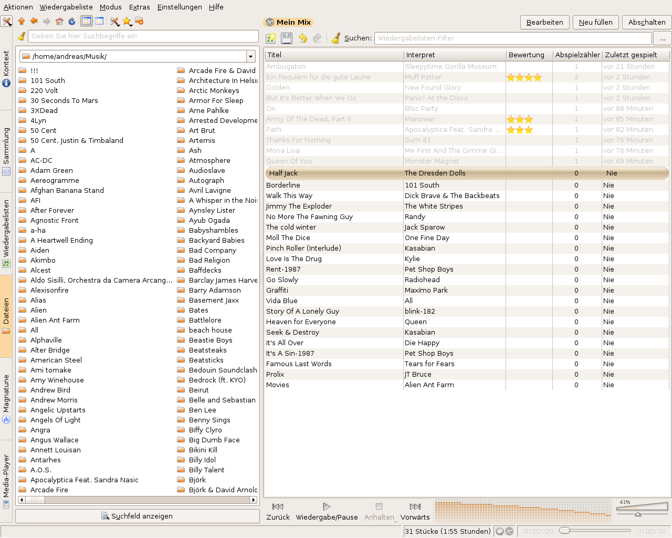Clear file search with the broom icon

pyautogui.click(x=22, y=36)
